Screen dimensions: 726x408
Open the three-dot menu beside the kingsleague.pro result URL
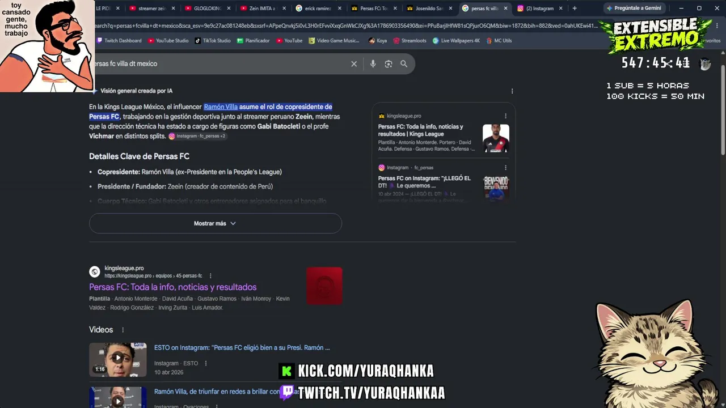tap(210, 276)
